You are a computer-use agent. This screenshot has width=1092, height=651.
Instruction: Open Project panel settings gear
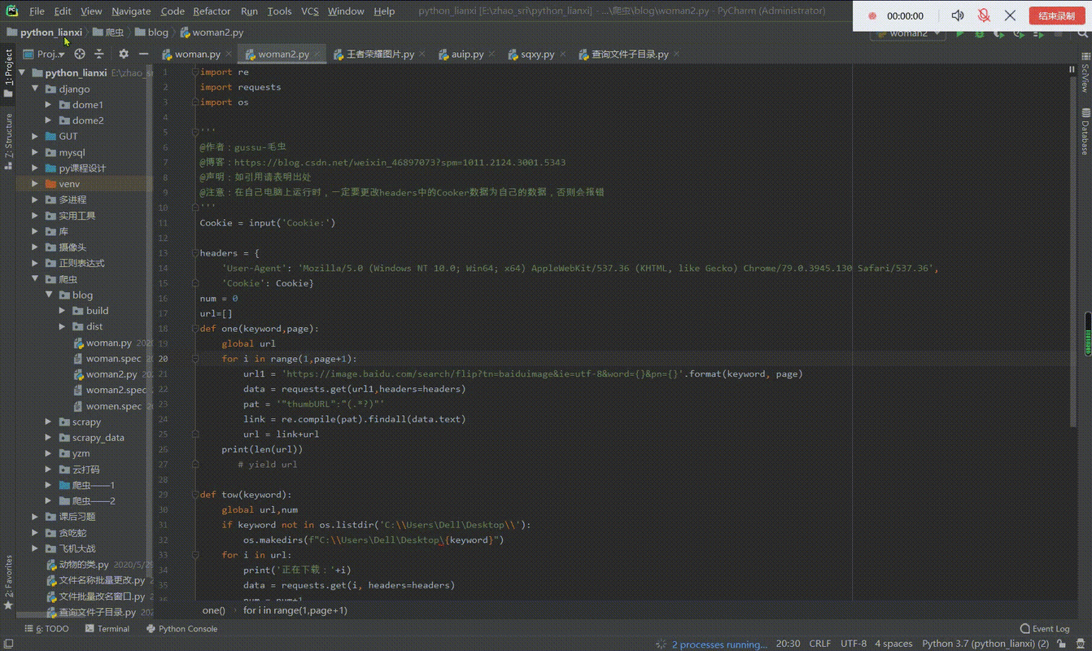tap(124, 54)
